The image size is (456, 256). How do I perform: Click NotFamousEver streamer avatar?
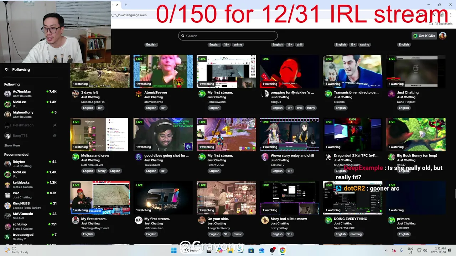click(x=76, y=157)
